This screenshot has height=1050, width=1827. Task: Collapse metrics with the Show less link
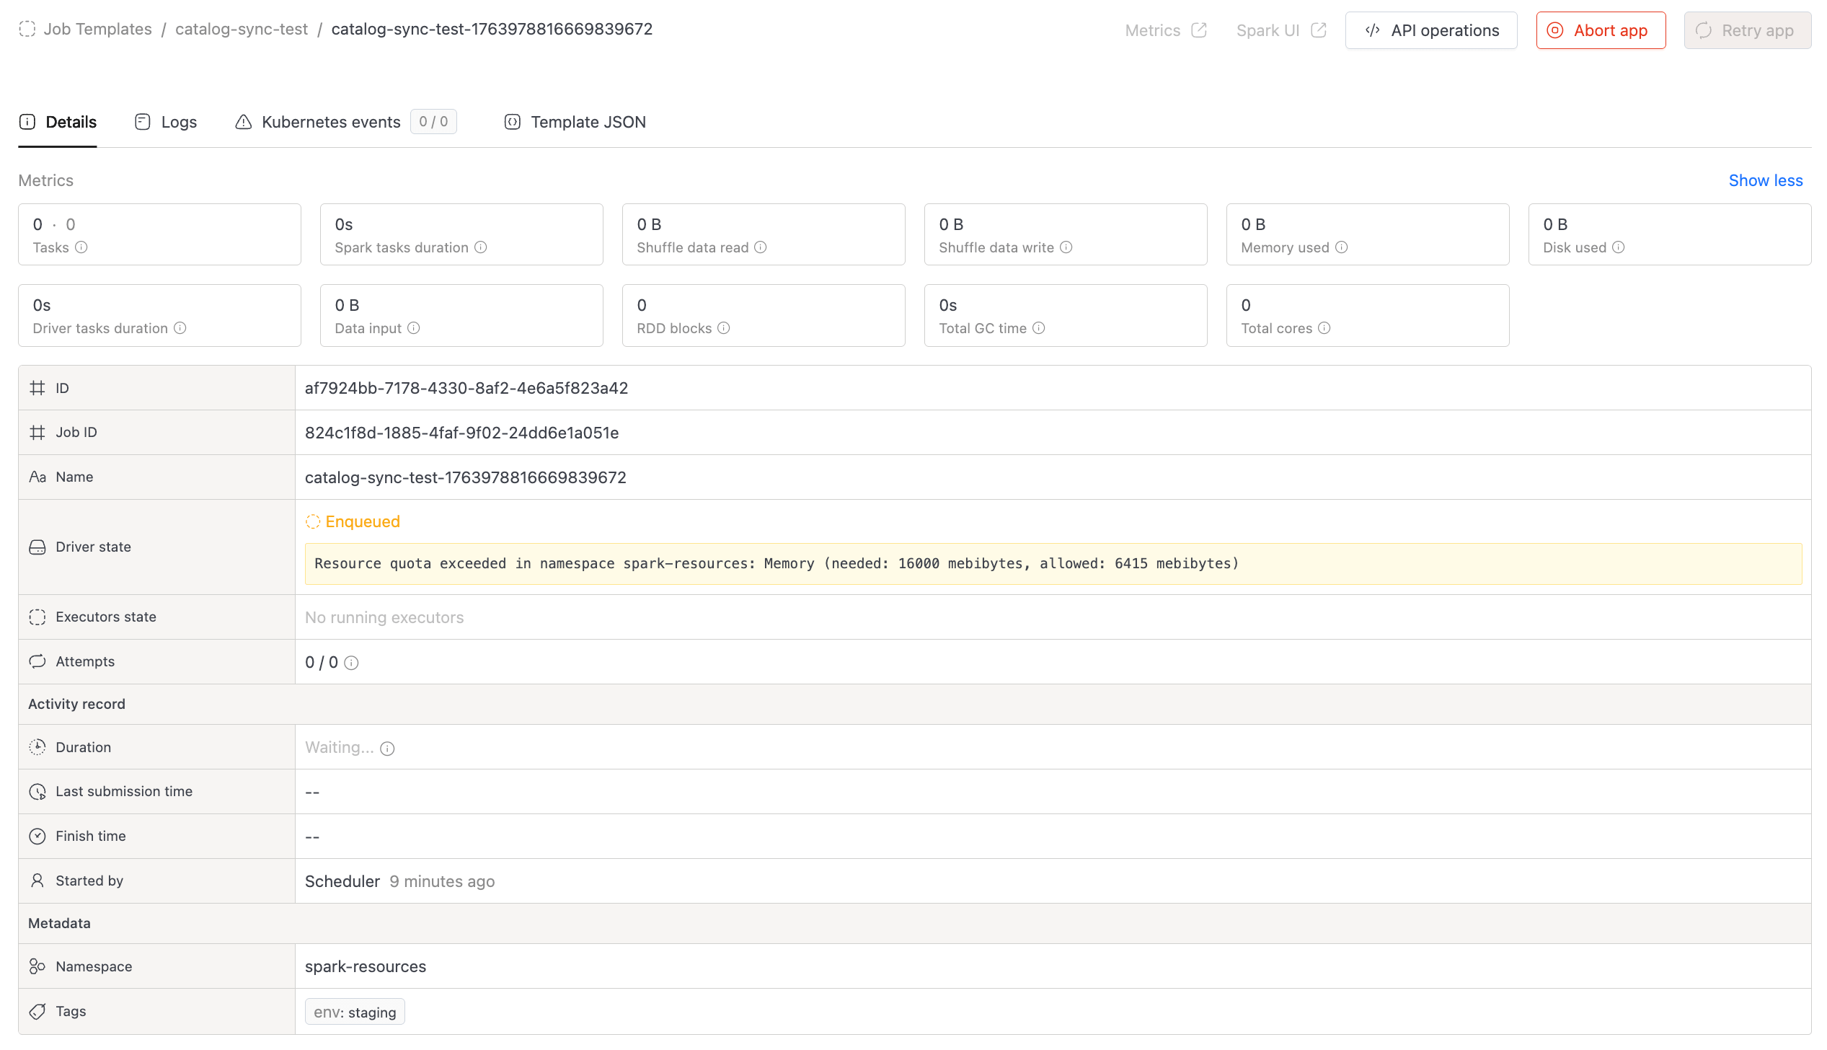point(1765,180)
